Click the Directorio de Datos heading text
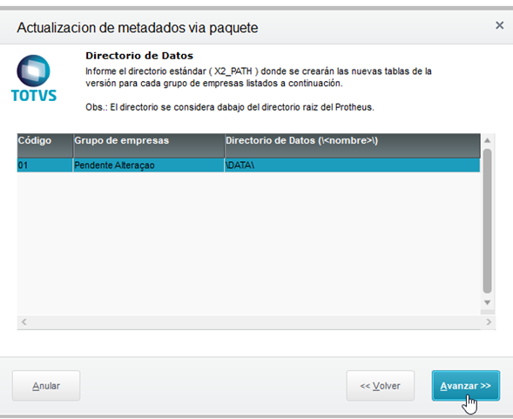The width and height of the screenshot is (513, 419). 139,56
